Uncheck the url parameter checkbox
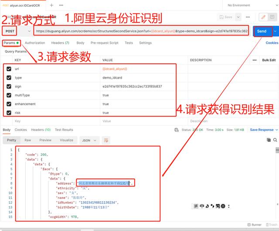The width and height of the screenshot is (279, 231). click(9, 69)
